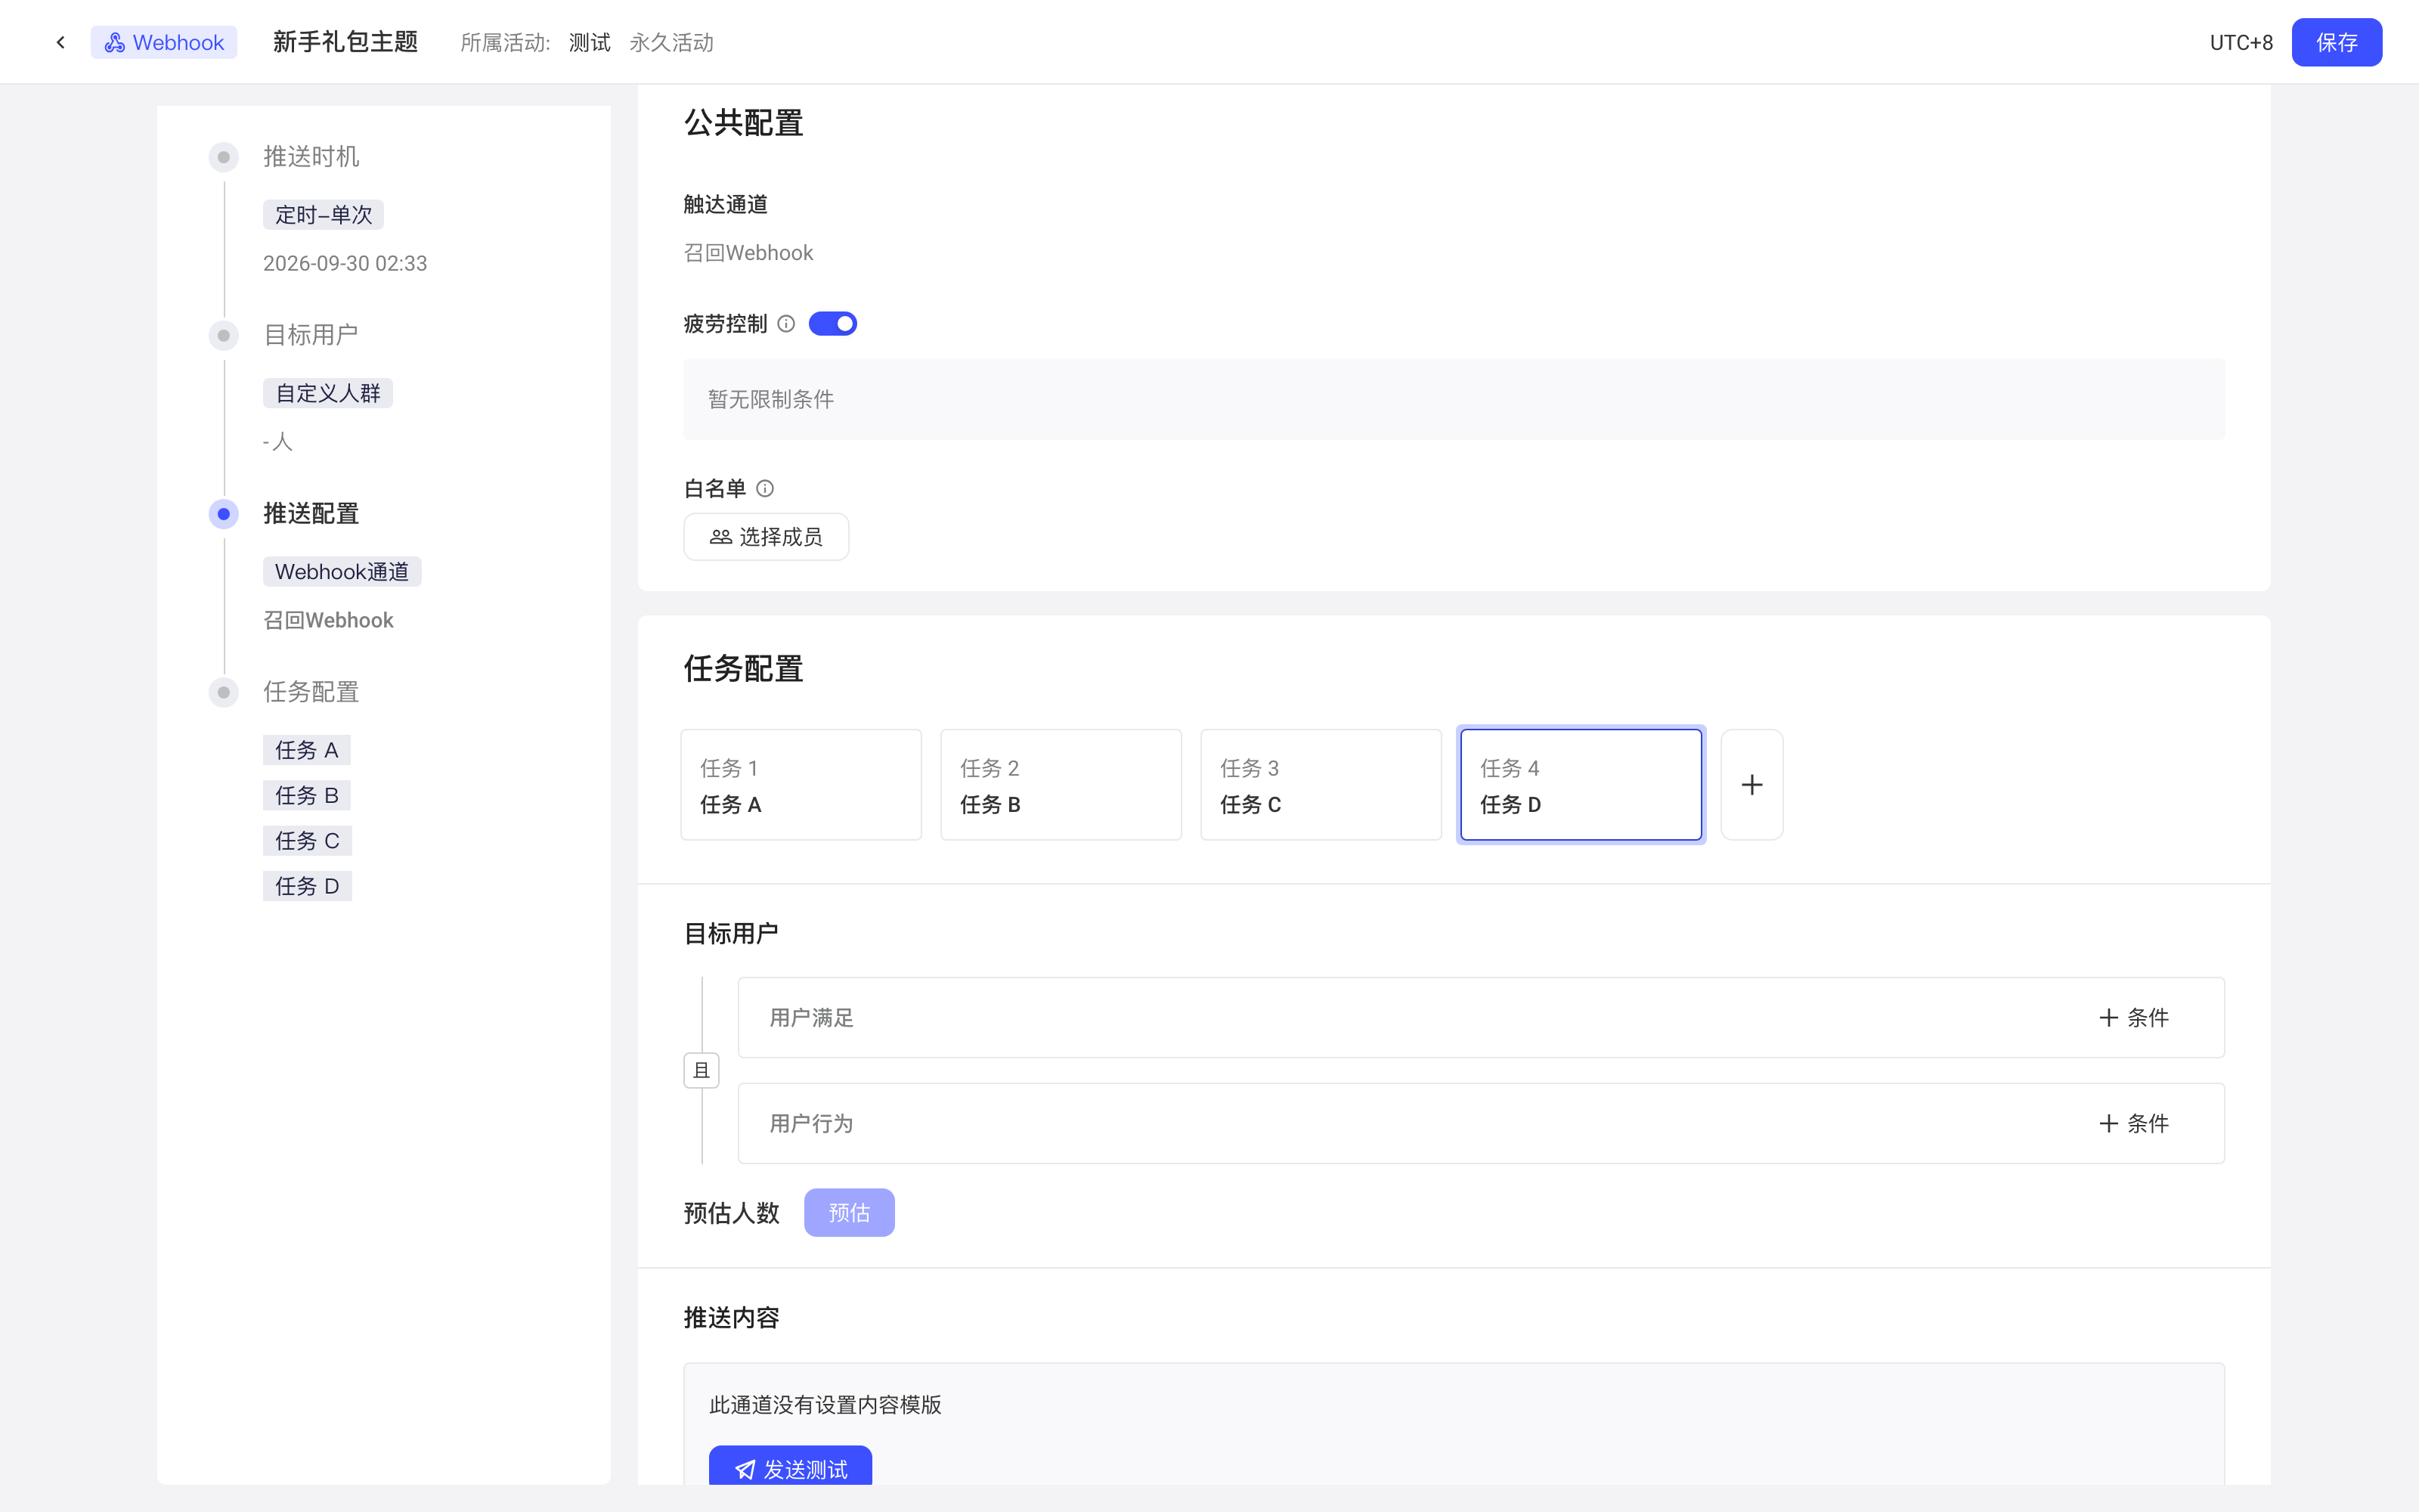This screenshot has width=2419, height=1512.
Task: Add condition in 用户满足 row
Action: (x=2133, y=1018)
